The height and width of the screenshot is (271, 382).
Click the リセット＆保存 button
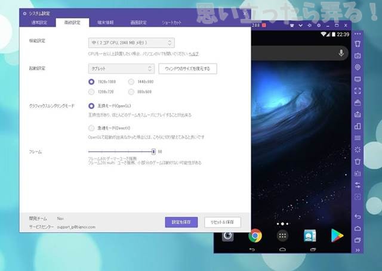pos(223,222)
